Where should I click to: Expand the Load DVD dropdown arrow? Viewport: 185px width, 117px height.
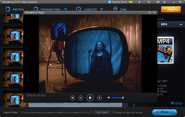click(x=102, y=9)
